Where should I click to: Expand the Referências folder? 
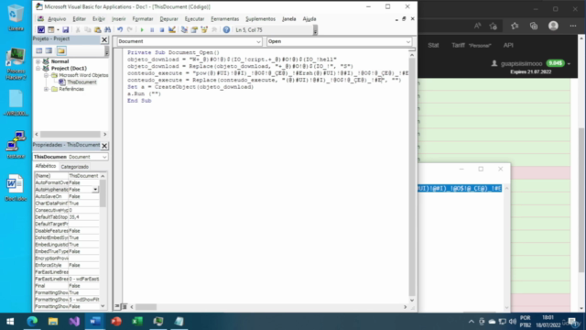pyautogui.click(x=46, y=89)
